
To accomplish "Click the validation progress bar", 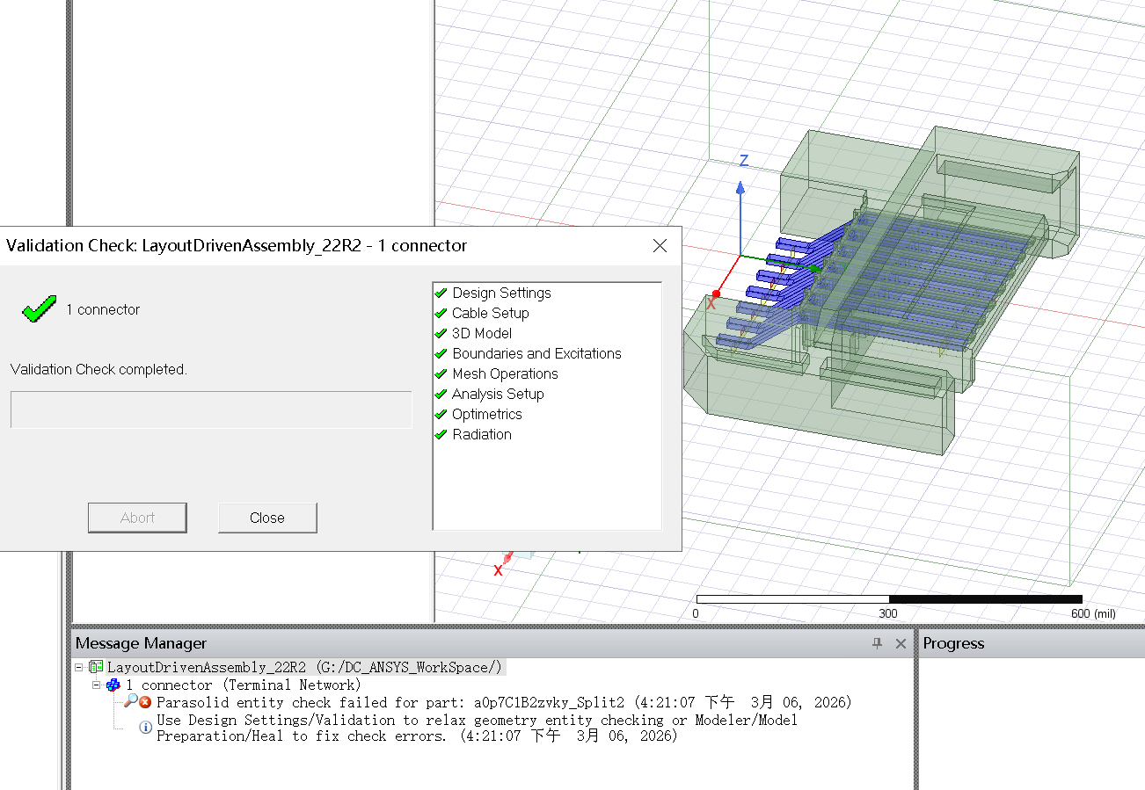I will pyautogui.click(x=211, y=409).
